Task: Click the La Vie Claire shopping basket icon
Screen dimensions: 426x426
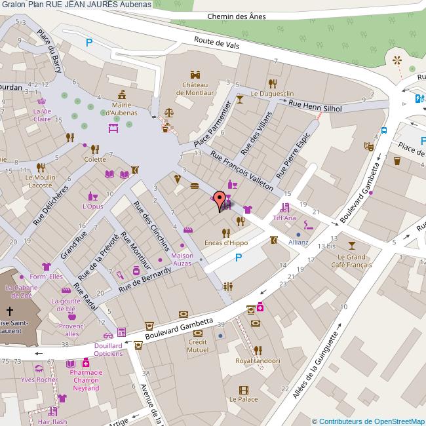Action: point(42,102)
